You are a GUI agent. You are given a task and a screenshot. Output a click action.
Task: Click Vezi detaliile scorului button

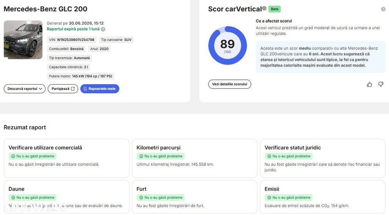click(230, 84)
